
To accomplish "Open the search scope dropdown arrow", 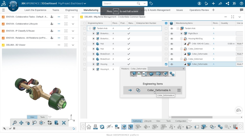I will (x=145, y=3).
